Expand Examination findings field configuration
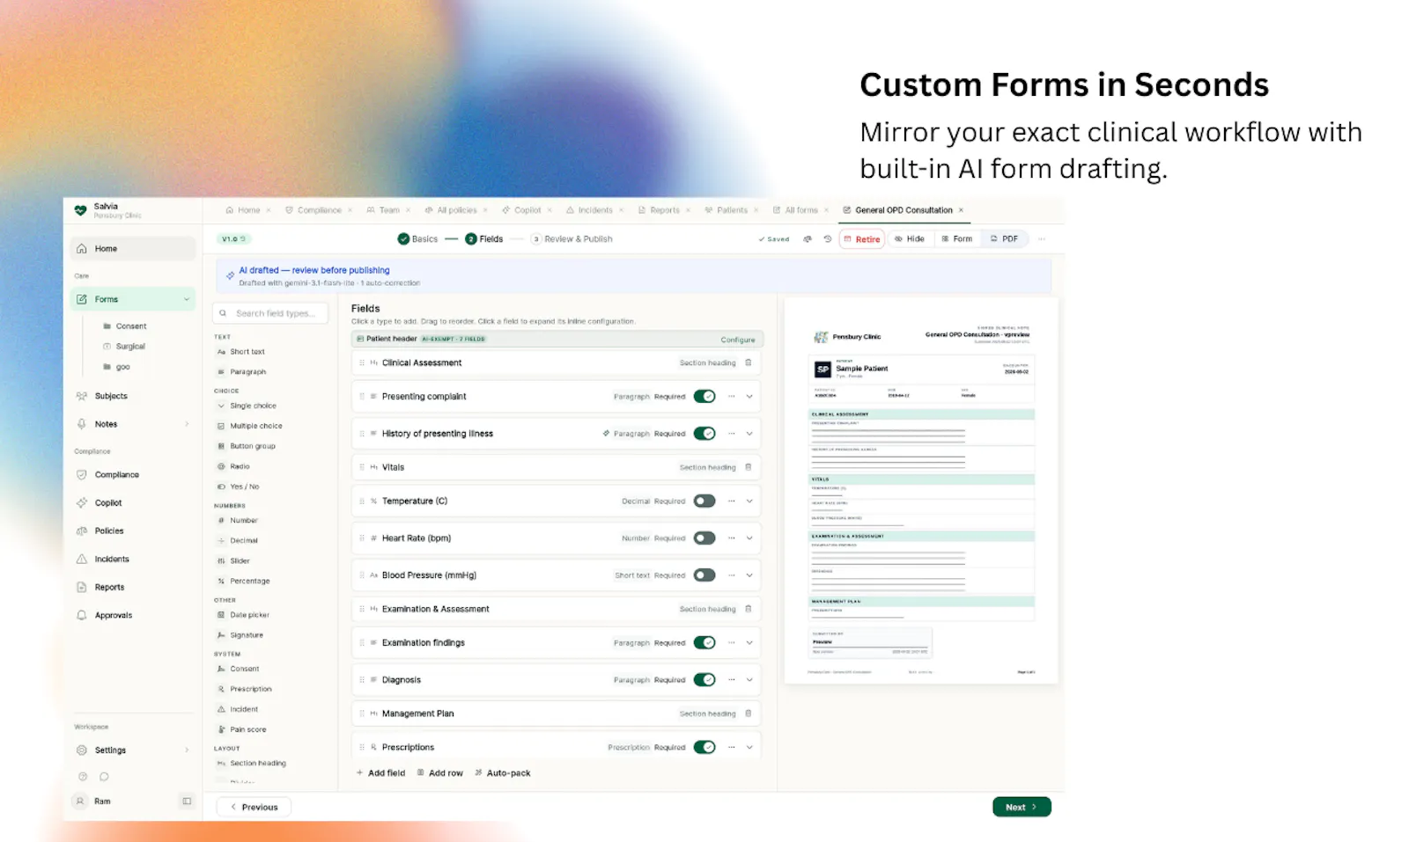Screen dimensions: 1409x842 749,643
